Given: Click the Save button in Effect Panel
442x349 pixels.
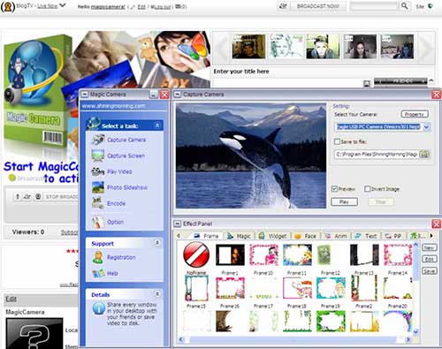Looking at the screenshot, I should click(429, 271).
